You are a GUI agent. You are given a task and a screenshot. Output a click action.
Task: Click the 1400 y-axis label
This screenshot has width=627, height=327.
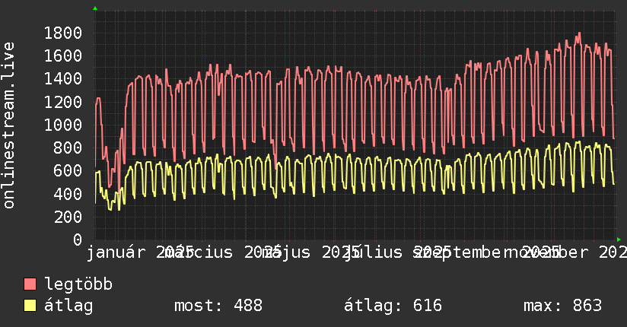63,79
